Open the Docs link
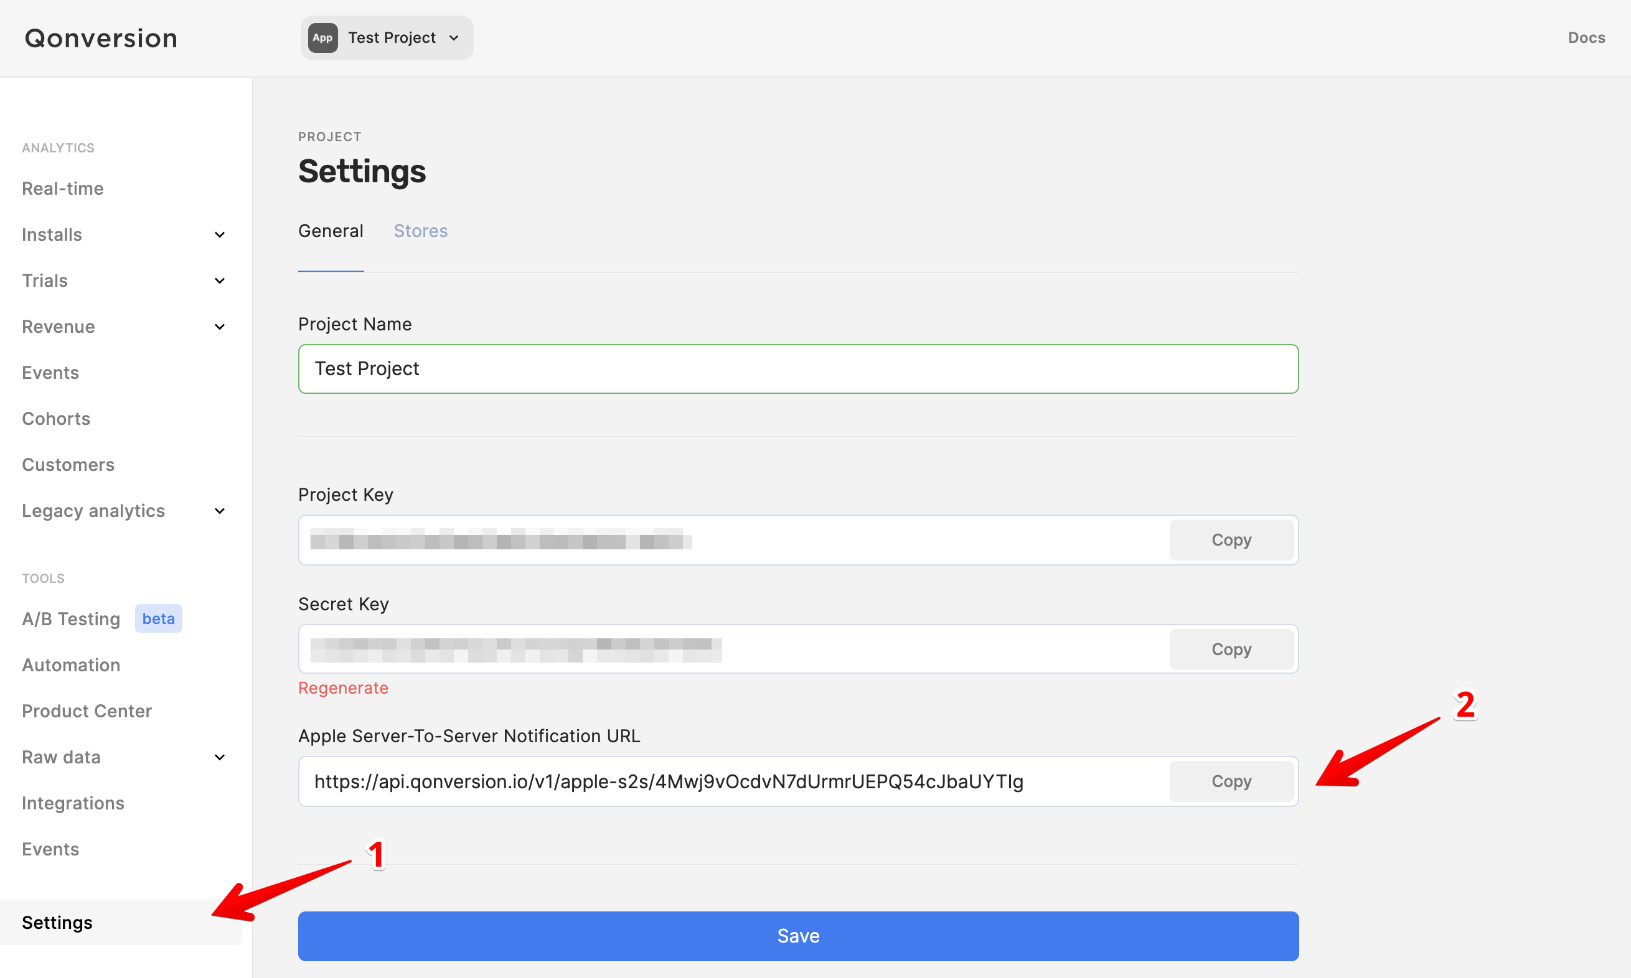The image size is (1631, 978). pyautogui.click(x=1586, y=37)
